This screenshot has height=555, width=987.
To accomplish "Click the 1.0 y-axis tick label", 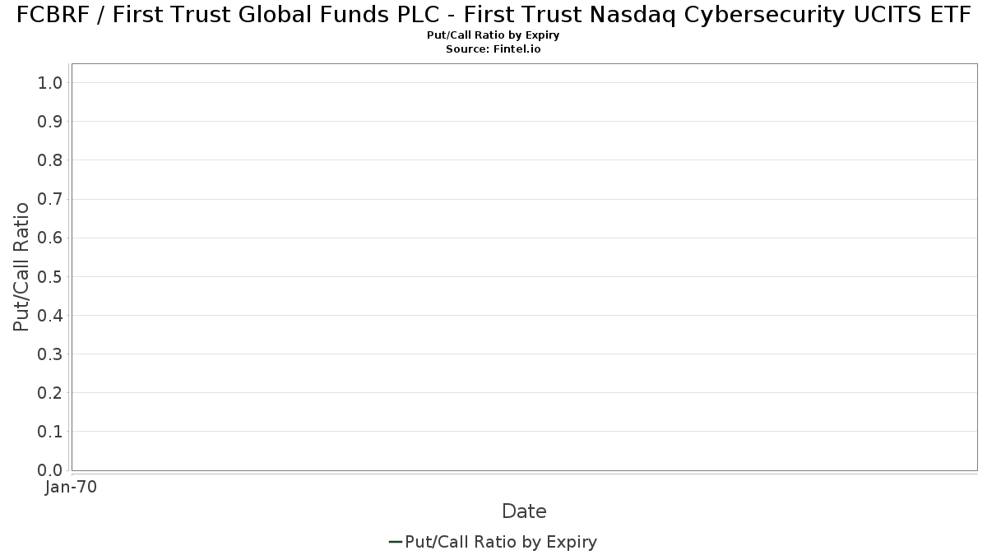I will (50, 83).
